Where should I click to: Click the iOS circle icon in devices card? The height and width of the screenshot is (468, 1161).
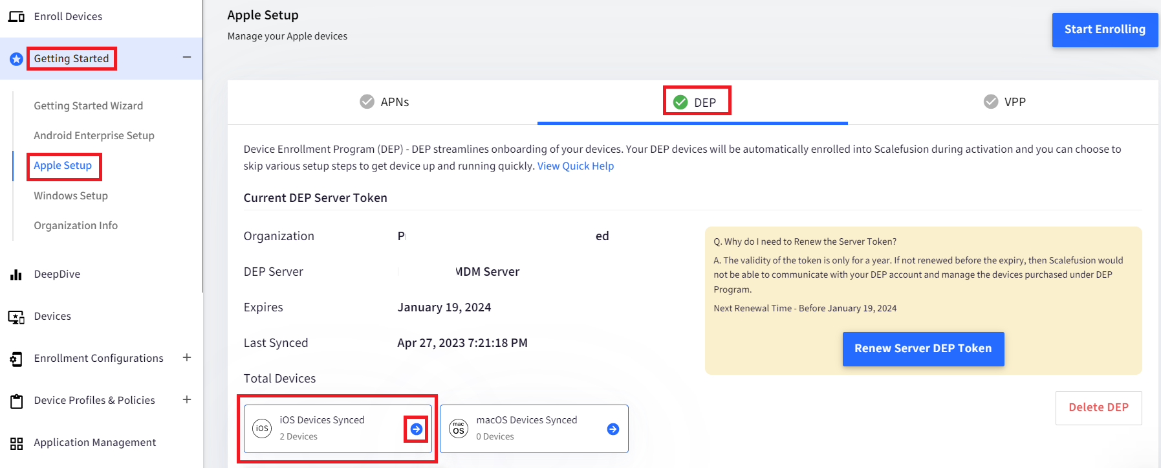click(262, 429)
